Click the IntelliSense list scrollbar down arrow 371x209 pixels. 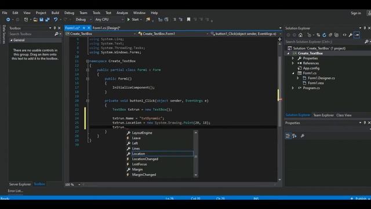[x=196, y=175]
